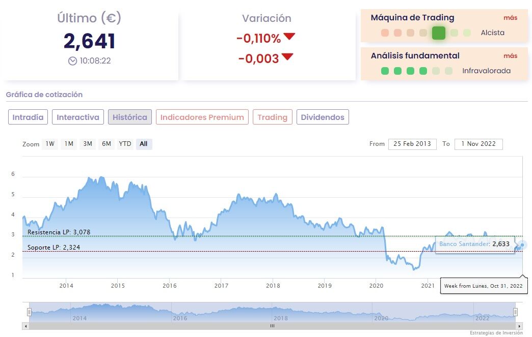This screenshot has height=337, width=532.
Task: Click the From date field showing 25 Feb 2013
Action: coord(412,144)
